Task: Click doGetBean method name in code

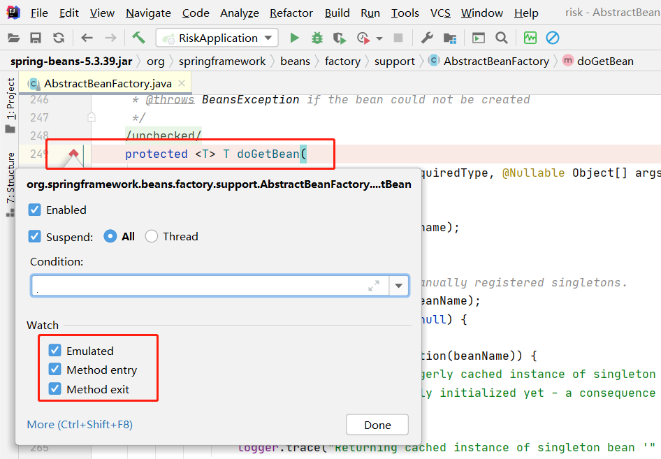Action: click(268, 154)
